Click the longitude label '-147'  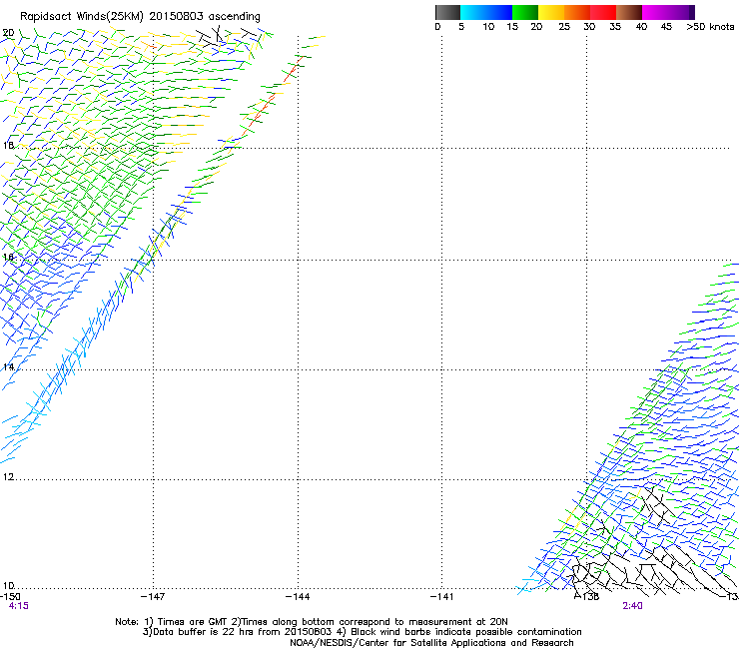coord(153,597)
